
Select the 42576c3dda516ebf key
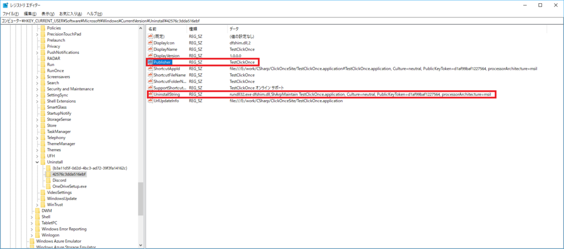click(69, 174)
